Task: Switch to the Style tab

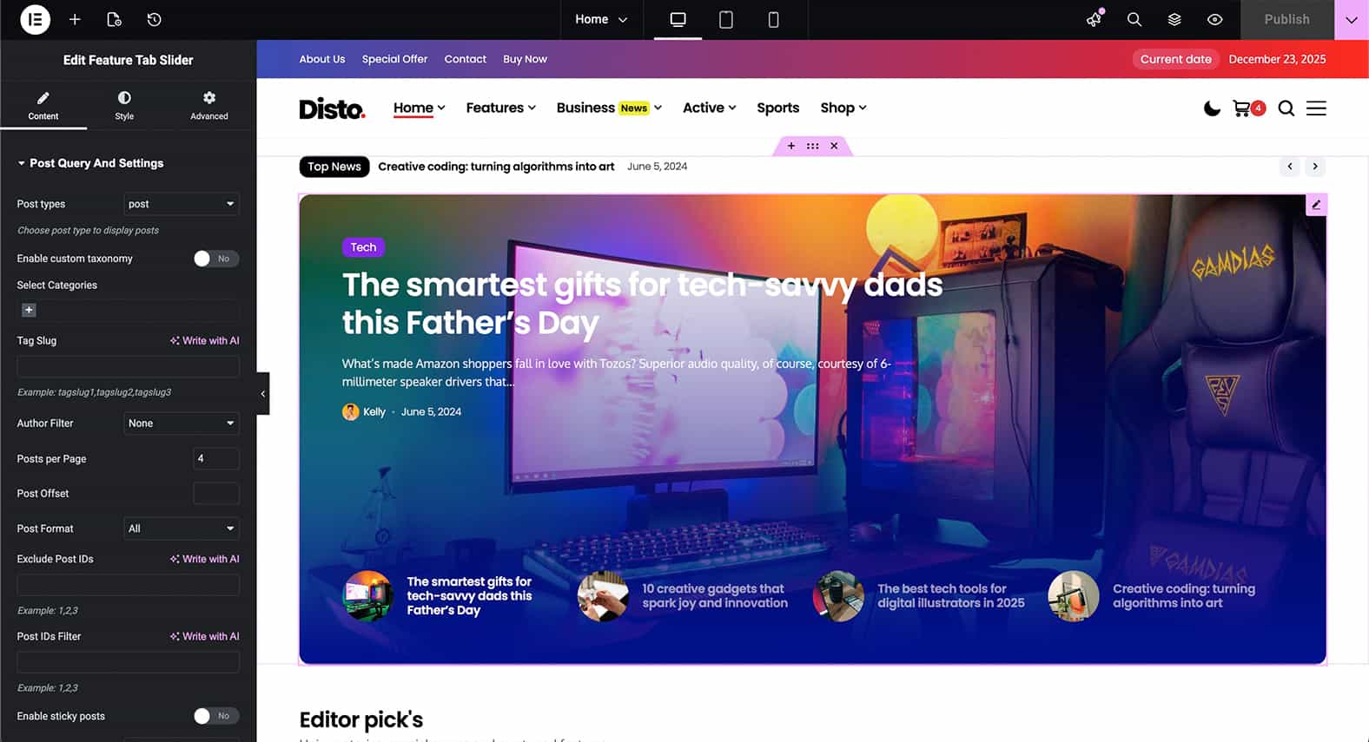Action: 124,105
